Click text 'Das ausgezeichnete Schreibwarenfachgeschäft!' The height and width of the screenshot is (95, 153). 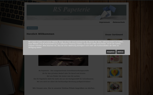(70, 71)
